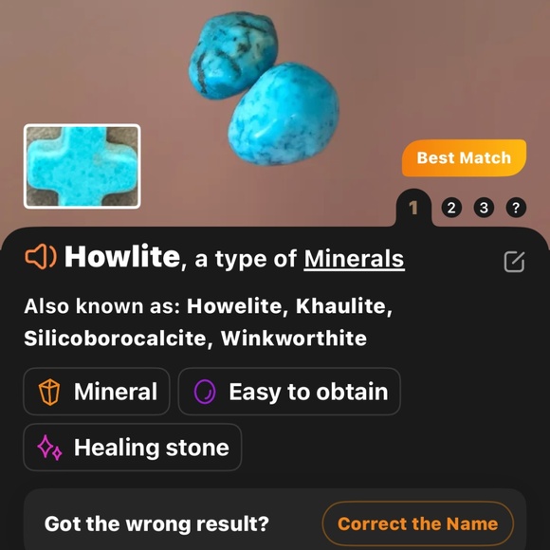Image resolution: width=550 pixels, height=550 pixels.
Task: Switch to match result number 3
Action: click(484, 208)
